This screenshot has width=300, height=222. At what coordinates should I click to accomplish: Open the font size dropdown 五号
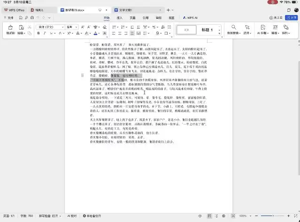click(x=69, y=26)
